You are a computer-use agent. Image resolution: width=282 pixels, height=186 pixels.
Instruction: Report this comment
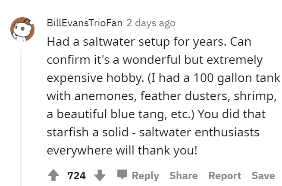click(225, 176)
